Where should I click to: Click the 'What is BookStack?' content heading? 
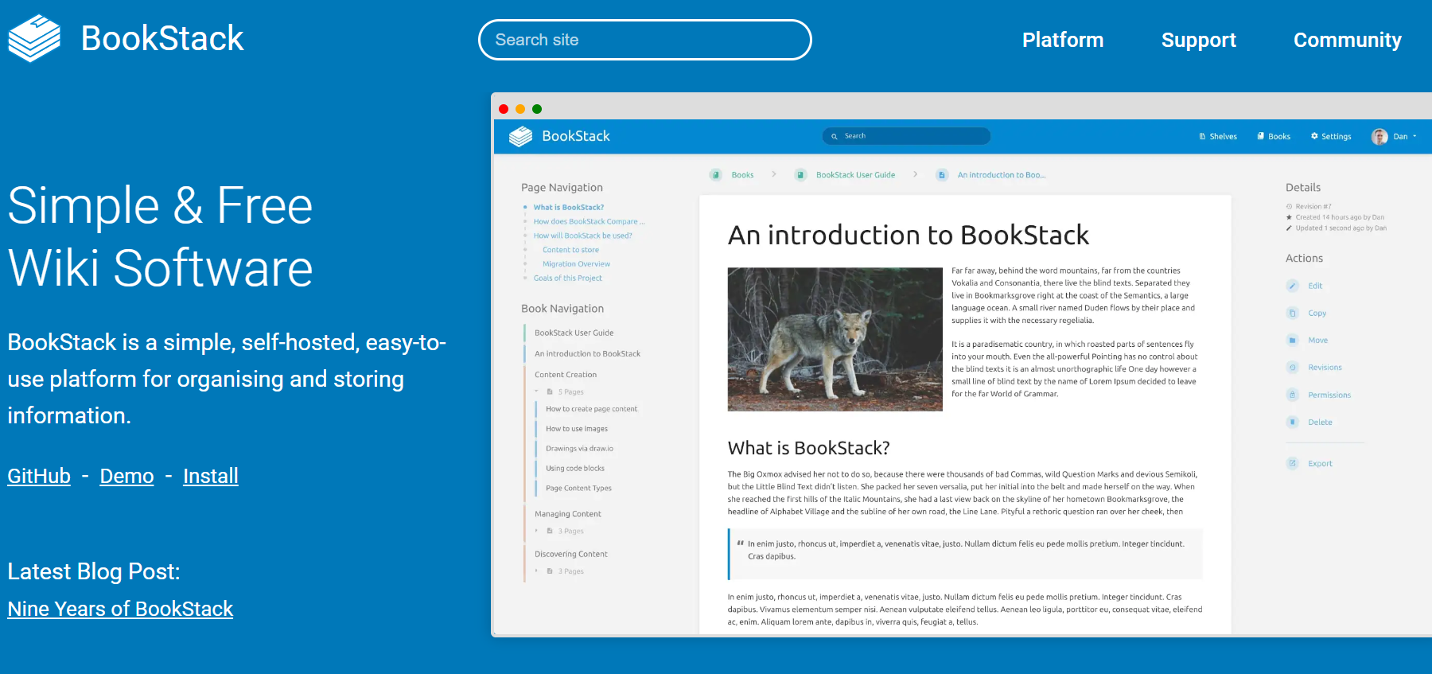(809, 448)
